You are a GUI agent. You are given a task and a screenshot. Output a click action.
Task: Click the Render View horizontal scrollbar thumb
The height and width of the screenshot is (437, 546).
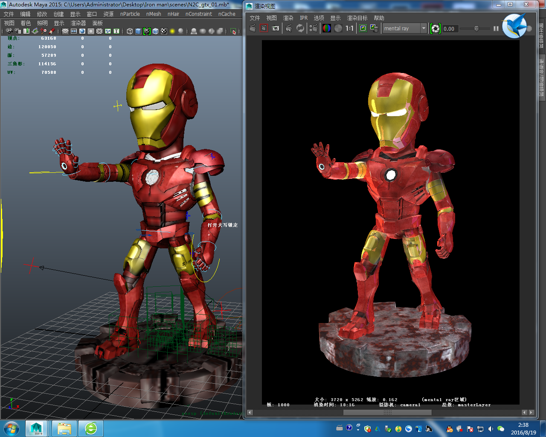(x=387, y=412)
